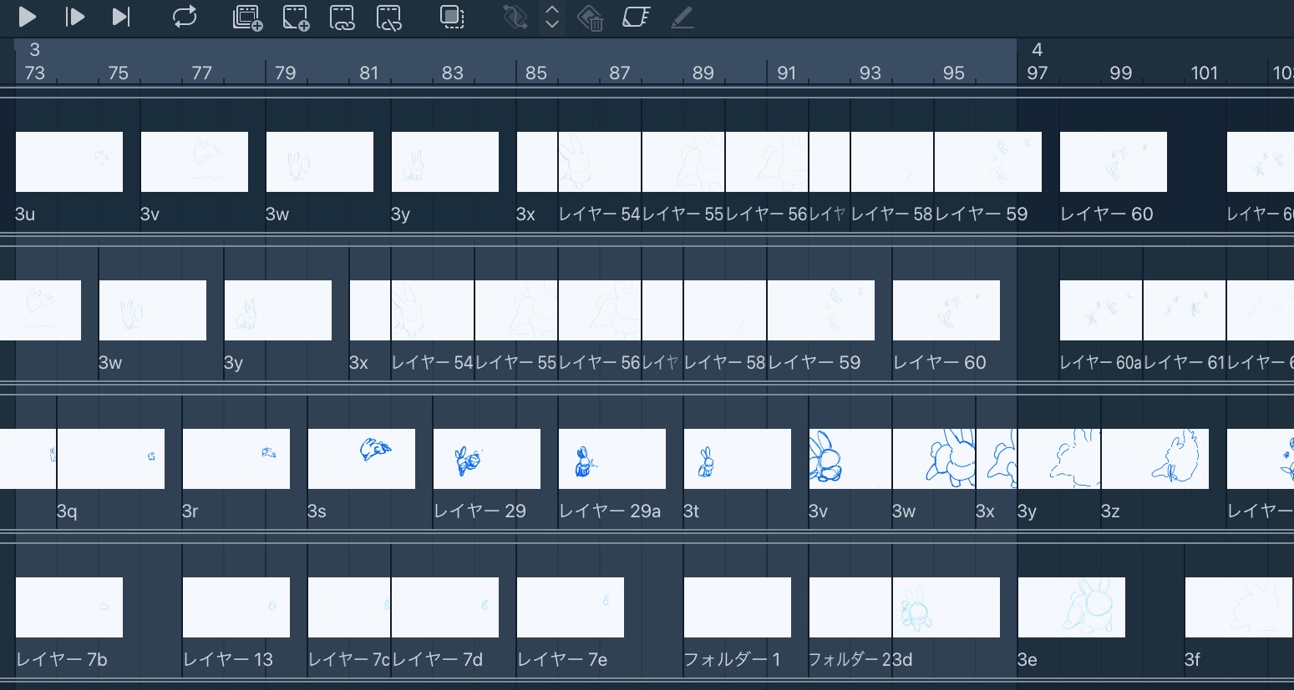
Task: Select the フォルダー 1 cel thumbnail
Action: point(738,607)
